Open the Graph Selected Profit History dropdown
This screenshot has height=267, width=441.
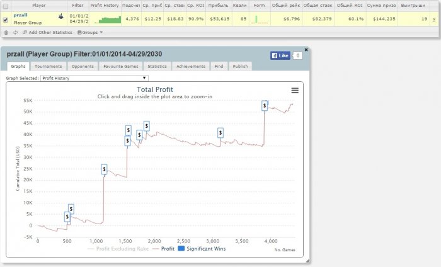[94, 78]
